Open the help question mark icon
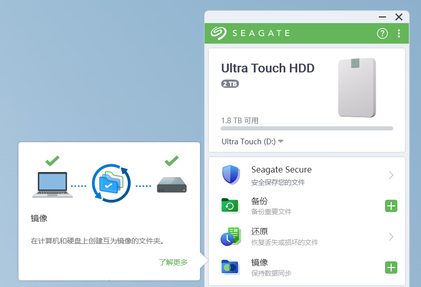The height and width of the screenshot is (287, 421). 382,33
